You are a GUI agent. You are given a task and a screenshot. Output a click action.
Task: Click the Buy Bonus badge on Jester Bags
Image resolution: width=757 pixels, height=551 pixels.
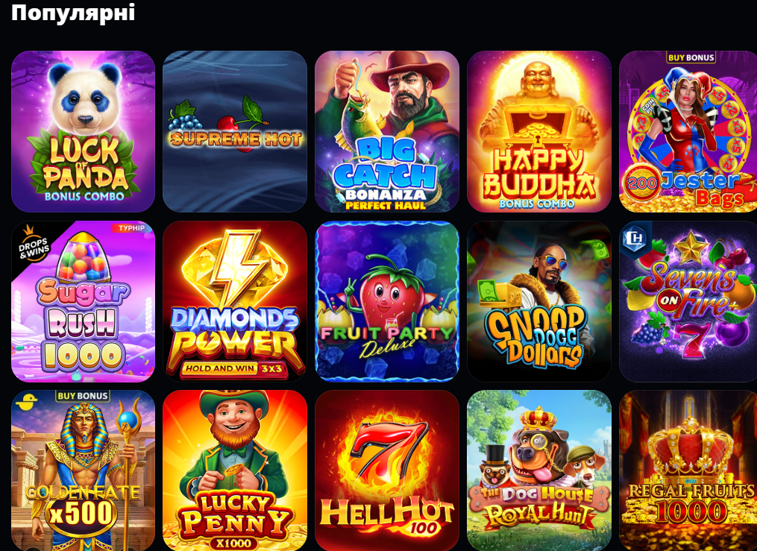coord(691,57)
